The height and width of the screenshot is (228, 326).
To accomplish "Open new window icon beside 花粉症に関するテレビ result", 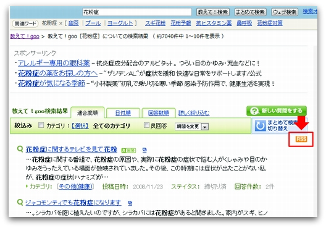I will (144, 150).
